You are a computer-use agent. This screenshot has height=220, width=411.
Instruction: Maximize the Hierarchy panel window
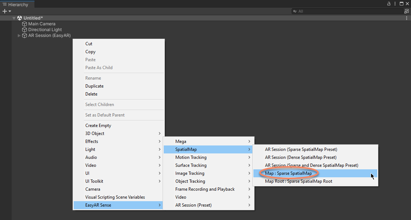401,4
